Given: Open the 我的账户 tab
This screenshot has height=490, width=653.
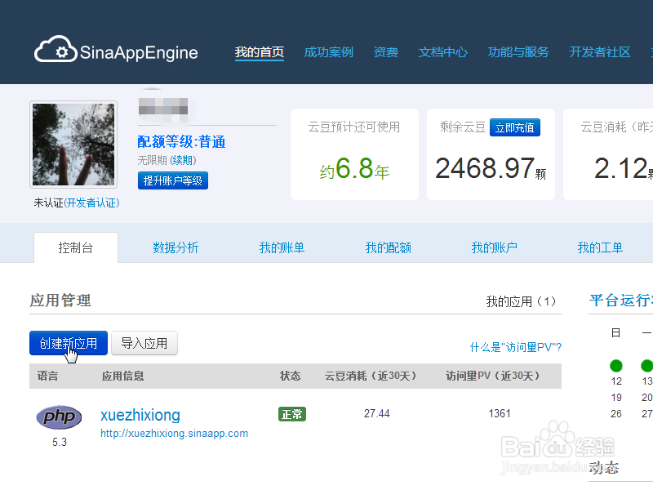Looking at the screenshot, I should (495, 248).
